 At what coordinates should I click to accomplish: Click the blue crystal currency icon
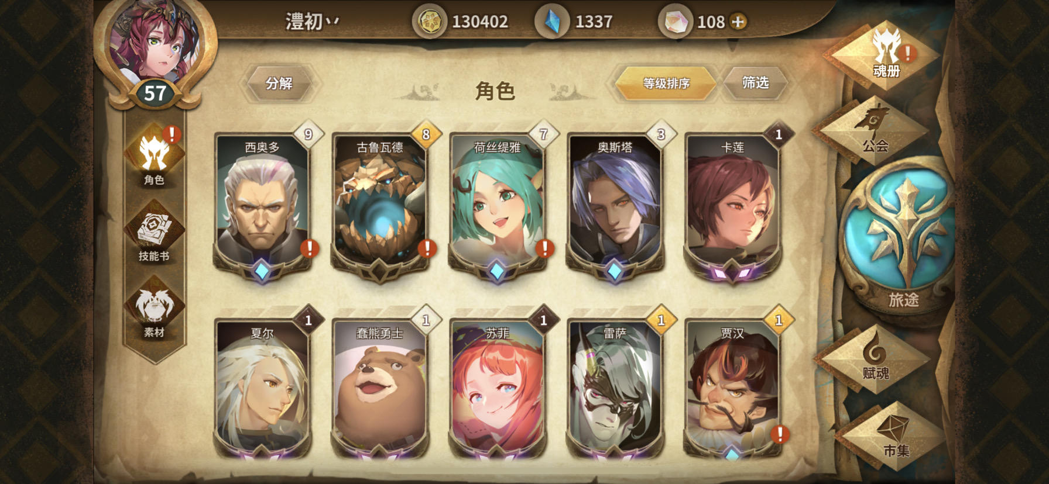(x=552, y=22)
